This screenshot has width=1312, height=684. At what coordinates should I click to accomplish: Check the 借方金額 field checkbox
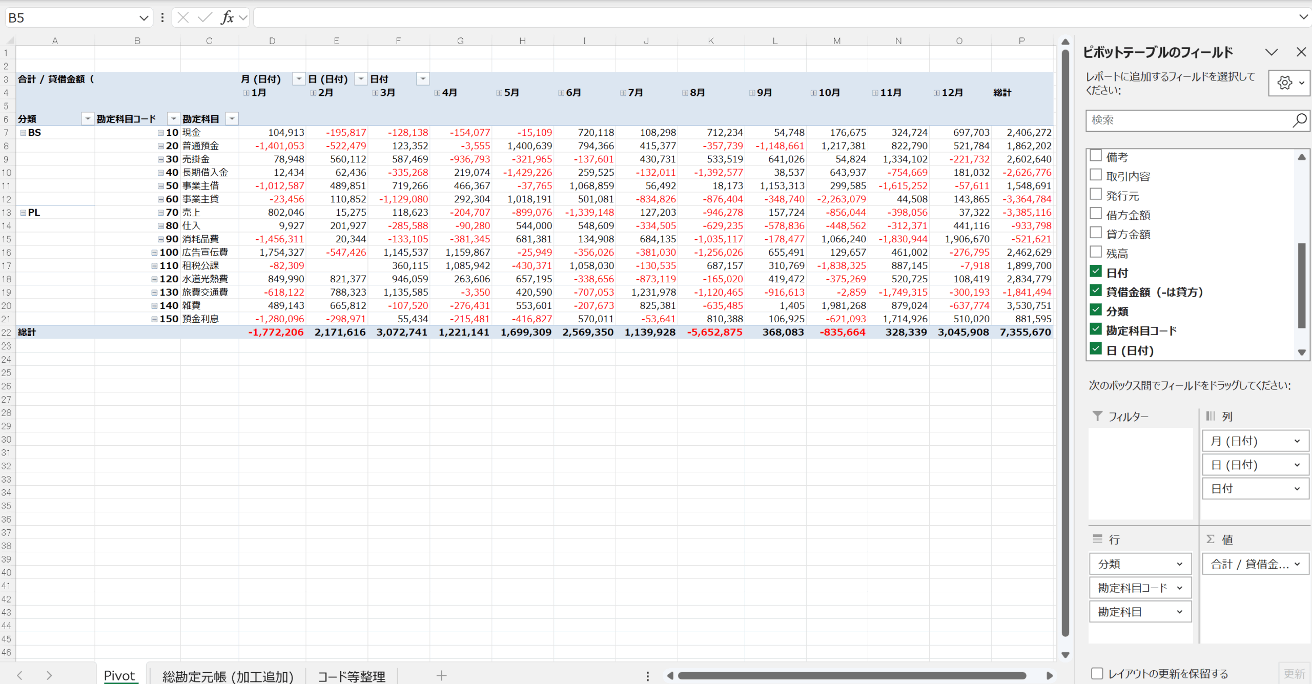click(x=1096, y=214)
